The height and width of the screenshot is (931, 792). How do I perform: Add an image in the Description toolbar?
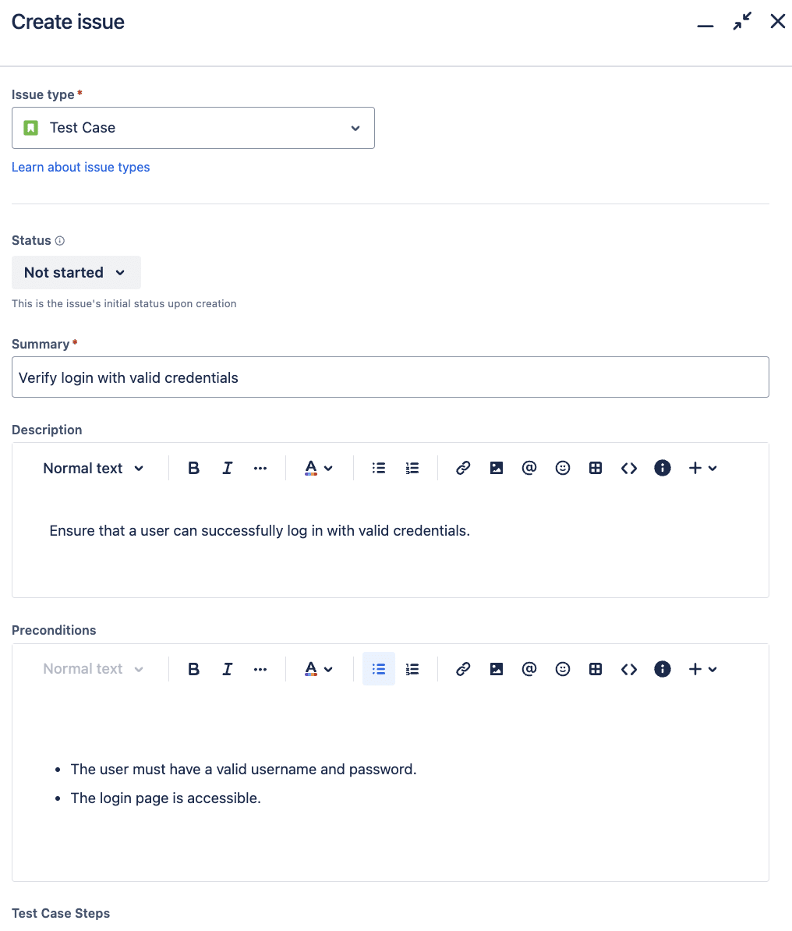[x=496, y=468]
